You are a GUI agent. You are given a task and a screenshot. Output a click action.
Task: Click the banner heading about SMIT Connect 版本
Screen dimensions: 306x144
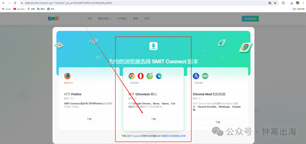(x=153, y=62)
